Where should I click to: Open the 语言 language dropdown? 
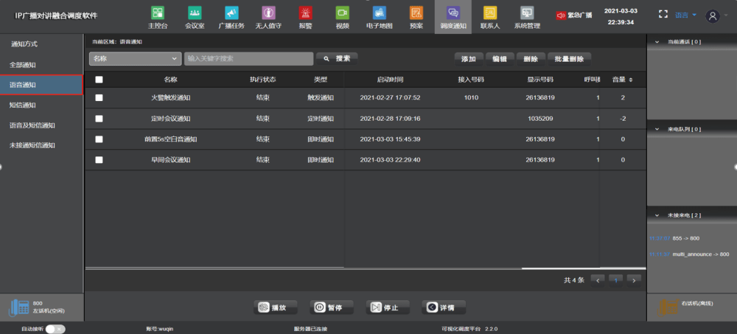685,15
